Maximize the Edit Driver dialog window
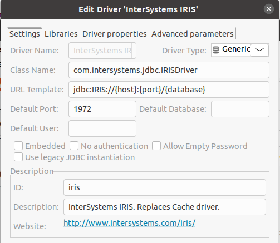 250,9
